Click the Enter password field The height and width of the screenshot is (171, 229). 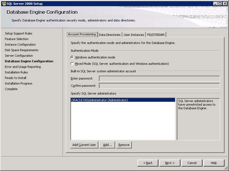pos(159,78)
